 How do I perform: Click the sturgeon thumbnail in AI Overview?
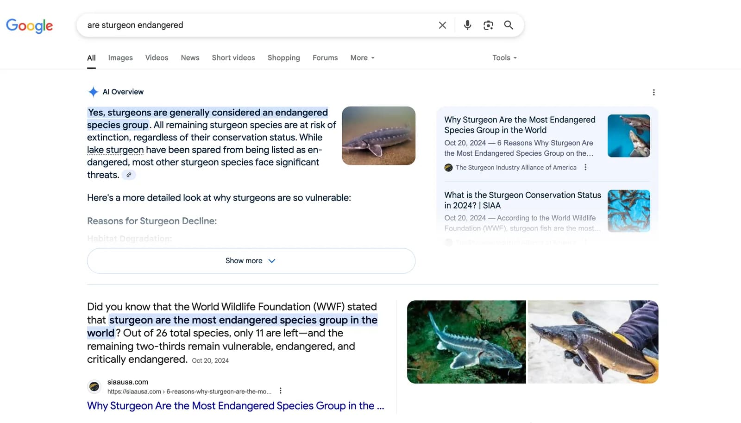[378, 136]
